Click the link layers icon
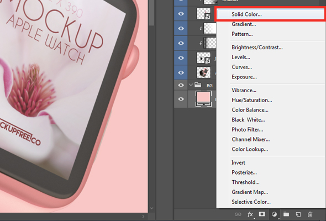This screenshot has height=221, width=326. [238, 214]
